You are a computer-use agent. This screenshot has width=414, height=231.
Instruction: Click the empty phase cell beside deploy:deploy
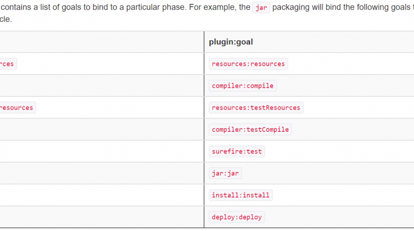point(102,217)
